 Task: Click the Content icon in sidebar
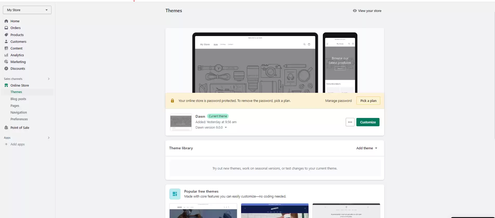[6, 48]
